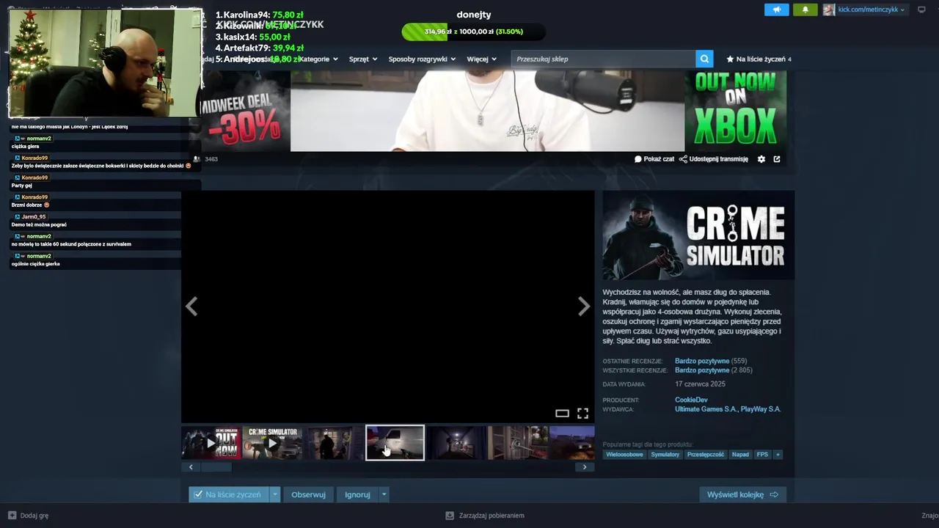Go to previous media with left arrow

[191, 307]
